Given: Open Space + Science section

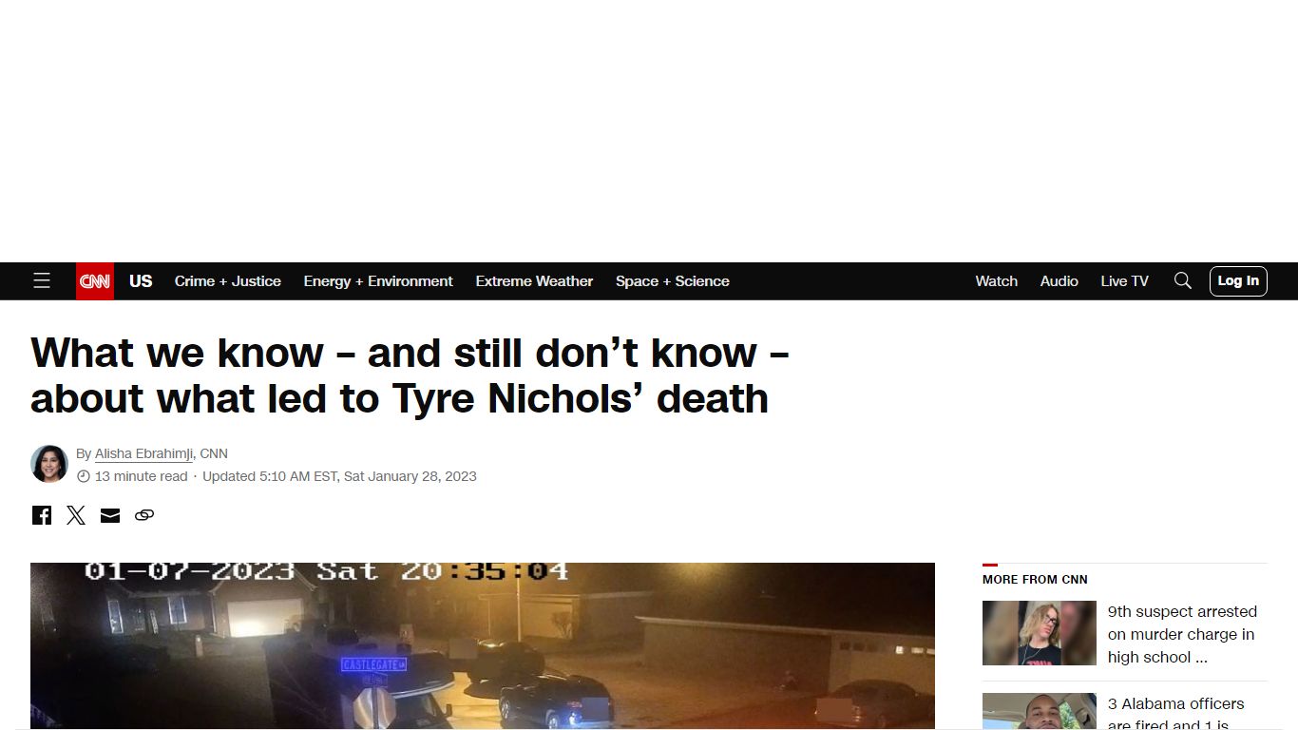Looking at the screenshot, I should [x=673, y=281].
